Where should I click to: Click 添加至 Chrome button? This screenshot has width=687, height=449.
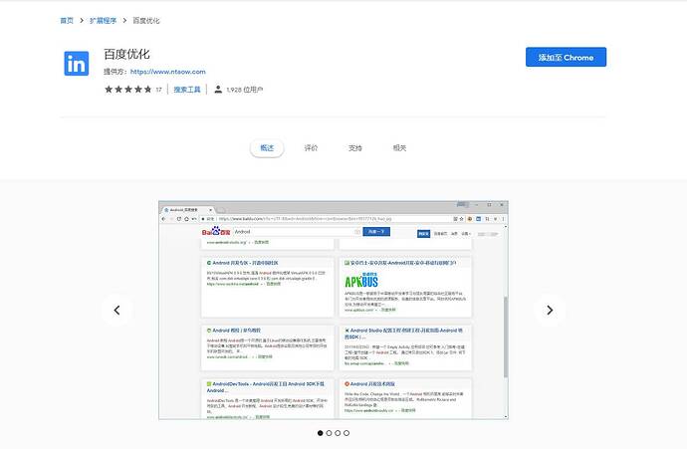pyautogui.click(x=566, y=57)
